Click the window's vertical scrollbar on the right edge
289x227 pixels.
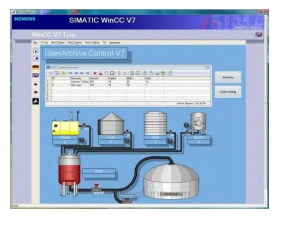(265, 109)
